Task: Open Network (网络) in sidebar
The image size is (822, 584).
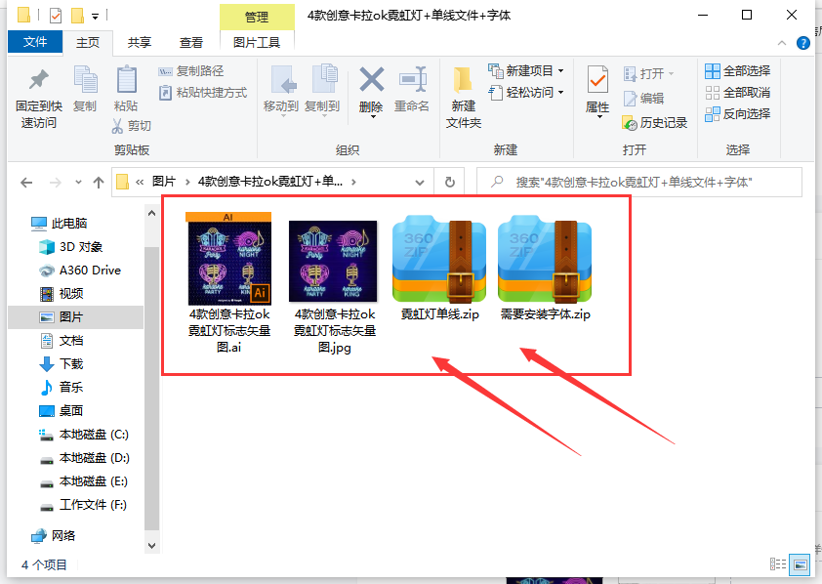Action: click(x=54, y=536)
